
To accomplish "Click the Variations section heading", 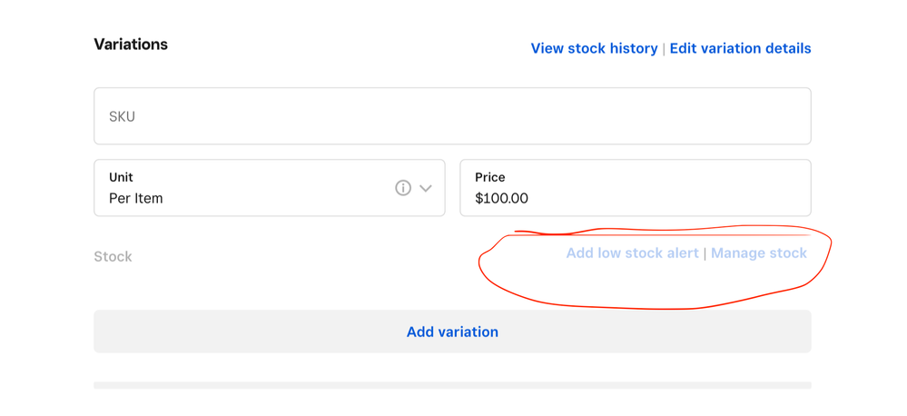I will [x=131, y=45].
